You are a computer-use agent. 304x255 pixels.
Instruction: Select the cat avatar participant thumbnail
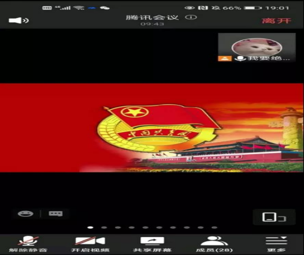pyautogui.click(x=257, y=47)
